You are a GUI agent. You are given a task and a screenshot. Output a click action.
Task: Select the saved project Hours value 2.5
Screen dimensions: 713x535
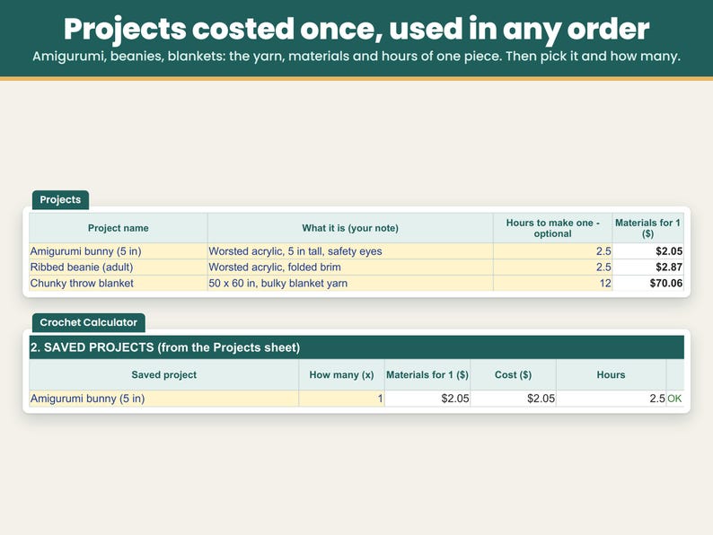point(611,399)
